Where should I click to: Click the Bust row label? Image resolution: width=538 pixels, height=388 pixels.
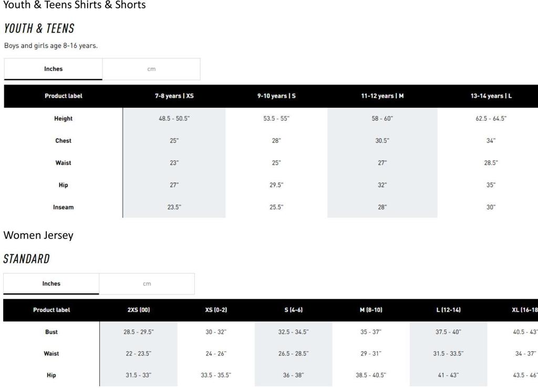[51, 332]
